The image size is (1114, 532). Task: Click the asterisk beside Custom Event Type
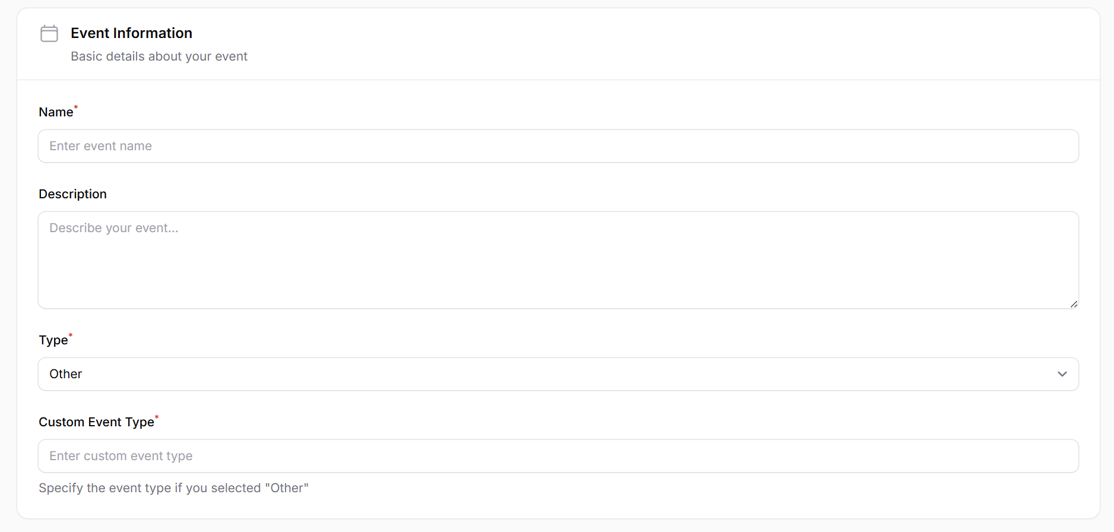[x=157, y=417]
